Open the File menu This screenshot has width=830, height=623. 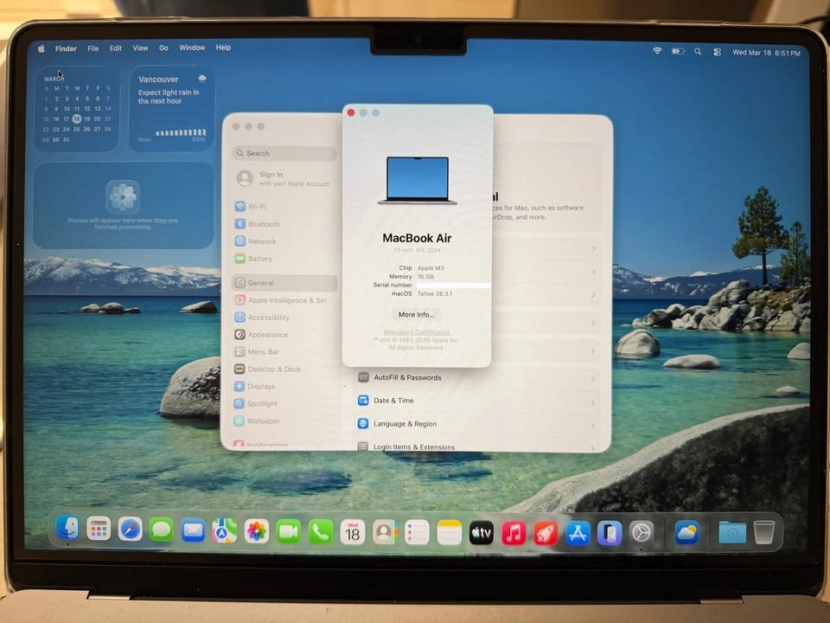click(93, 48)
